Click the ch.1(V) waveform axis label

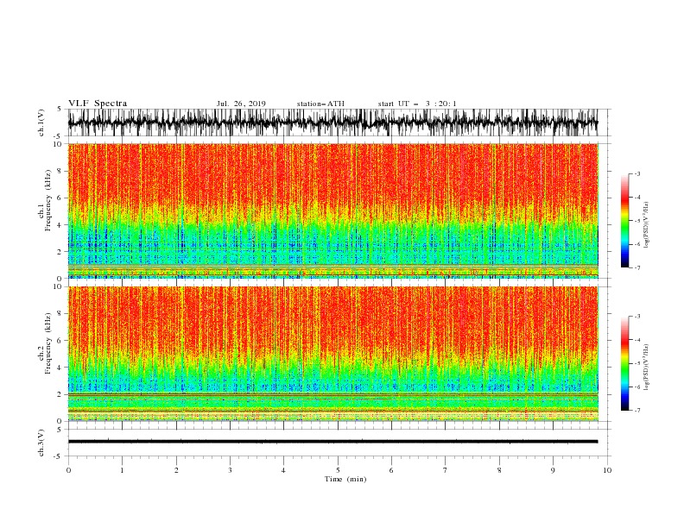[x=41, y=122]
